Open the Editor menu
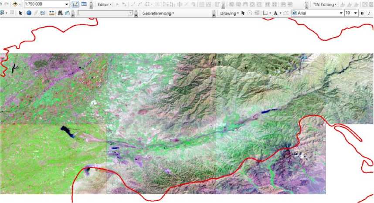 (x=104, y=4)
